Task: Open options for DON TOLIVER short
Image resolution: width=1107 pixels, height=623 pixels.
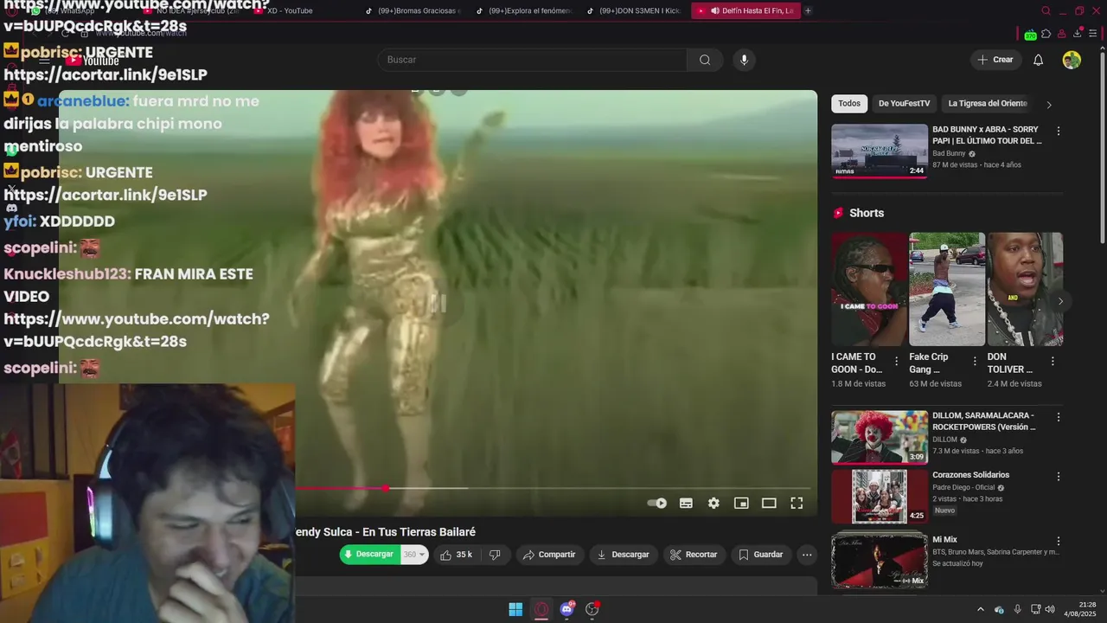Action: [x=1053, y=362]
